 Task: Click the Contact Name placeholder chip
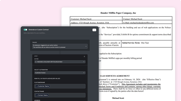(42, 95)
